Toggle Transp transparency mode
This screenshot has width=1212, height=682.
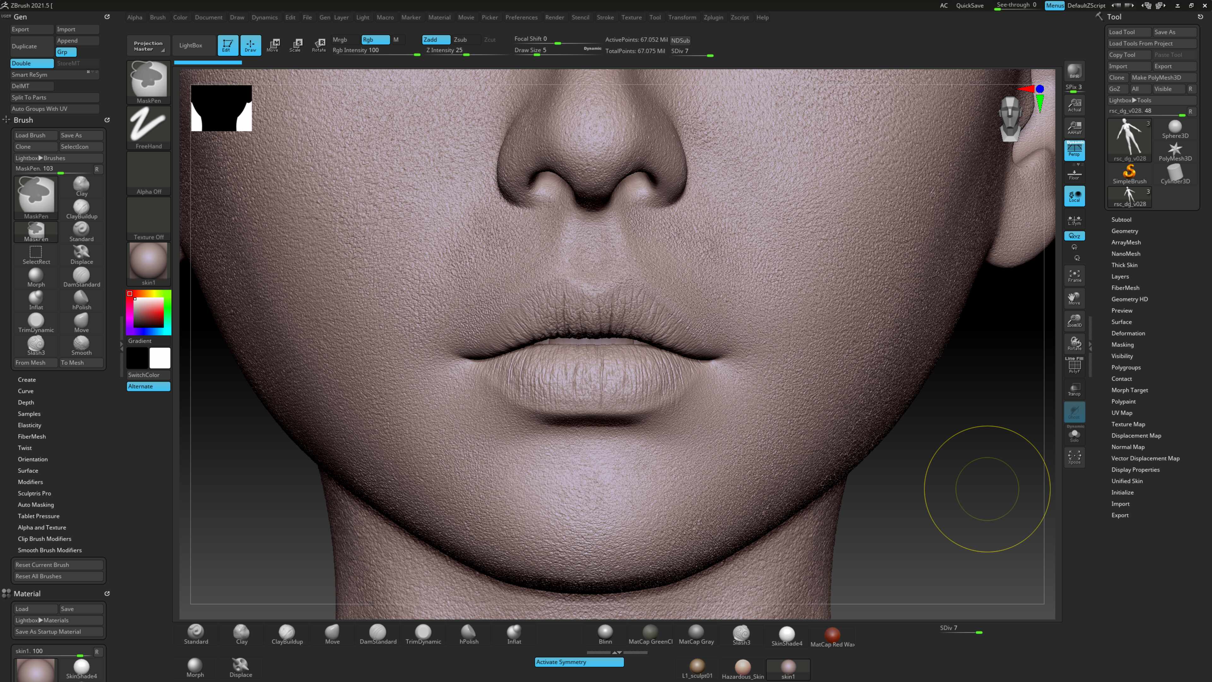tap(1074, 389)
